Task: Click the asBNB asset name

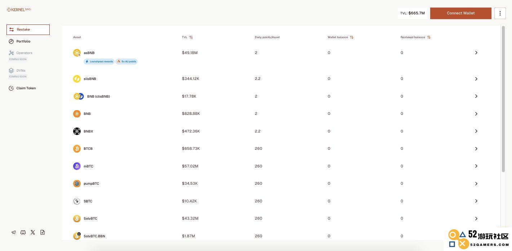Action: click(x=89, y=53)
